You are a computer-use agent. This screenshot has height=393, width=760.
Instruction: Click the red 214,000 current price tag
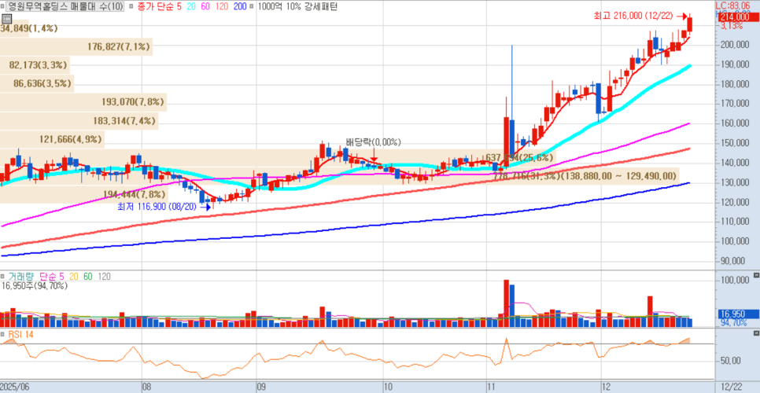click(x=737, y=17)
